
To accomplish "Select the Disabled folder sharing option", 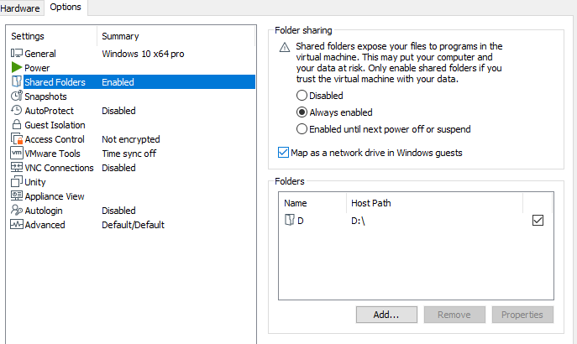I will [302, 96].
